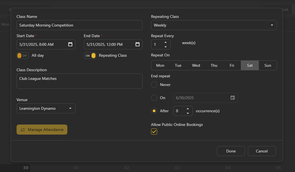Select the On date end repeat option
Viewport: 295px width, 172px height.
[x=154, y=98]
